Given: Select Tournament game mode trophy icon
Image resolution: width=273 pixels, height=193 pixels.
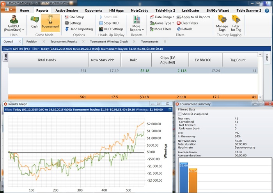Looking at the screenshot, I should (50, 23).
